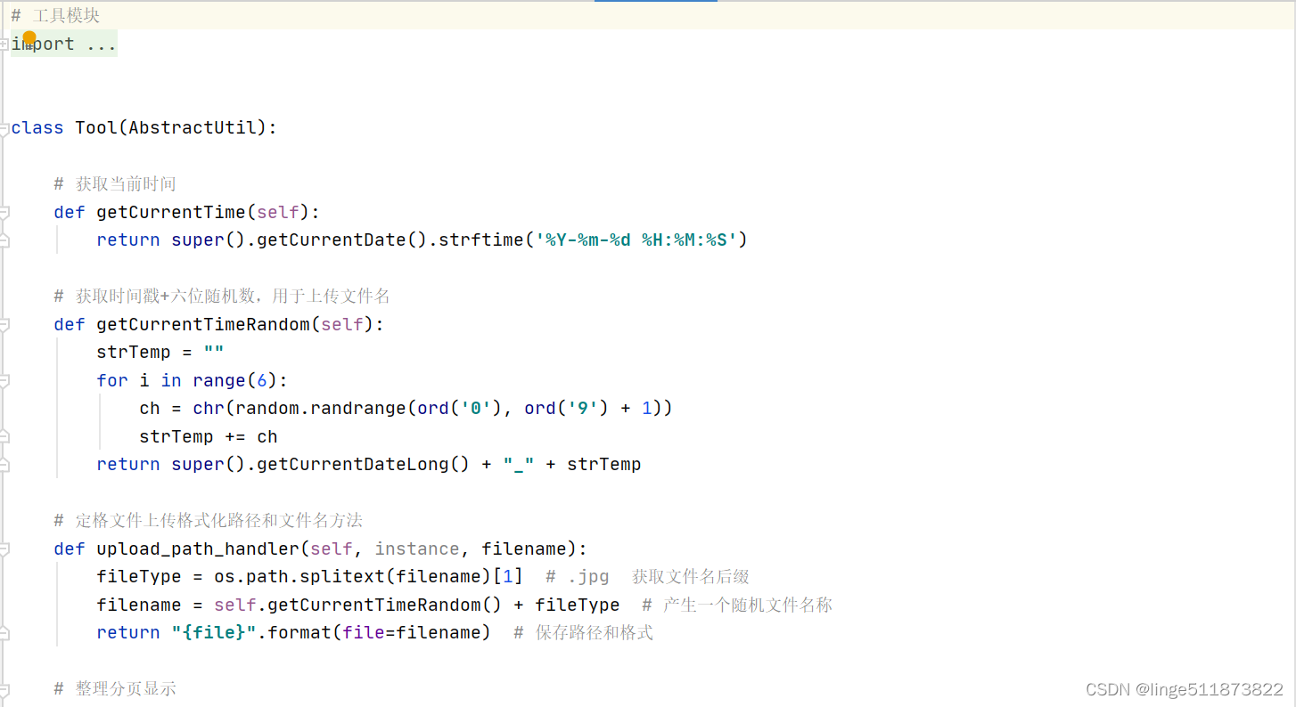
Task: Click the fold end marker beside format(file=filename) return
Action: (x=4, y=633)
